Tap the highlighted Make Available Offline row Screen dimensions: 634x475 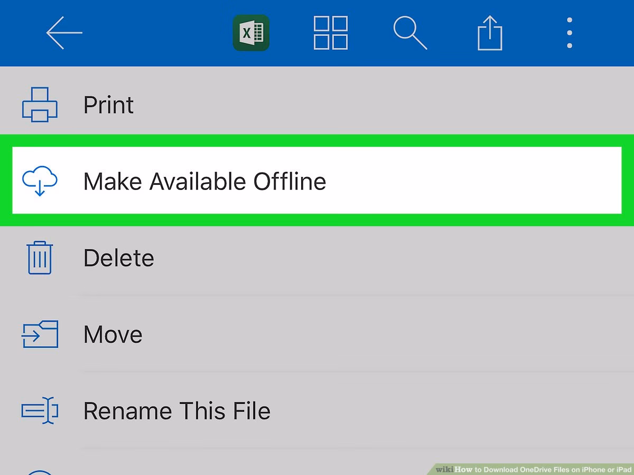(x=317, y=181)
